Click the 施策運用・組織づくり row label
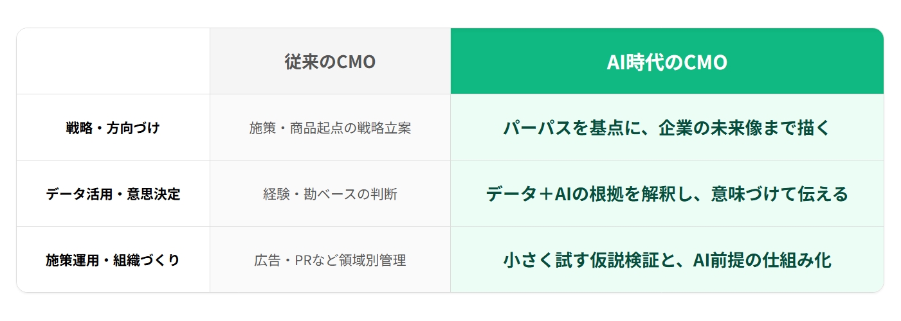Viewport: 901px width, 321px height. pos(113,260)
